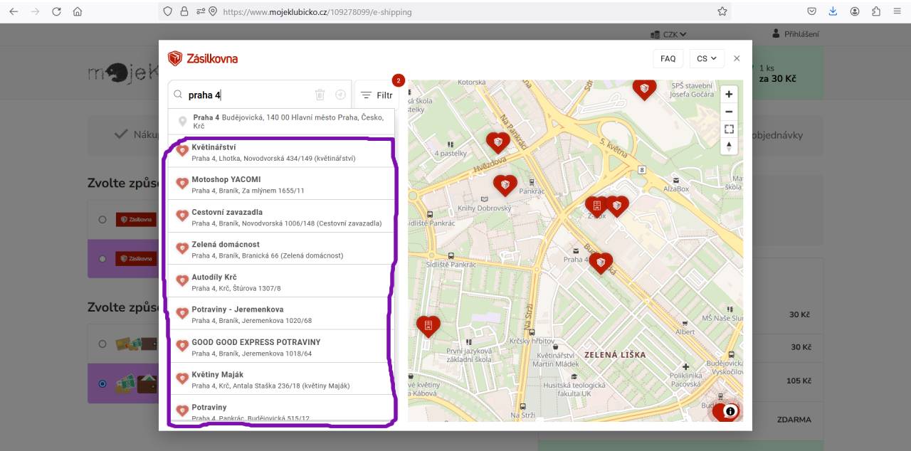Click the magnifier icon in the search box
Viewport: 911px width, 451px height.
pos(178,95)
